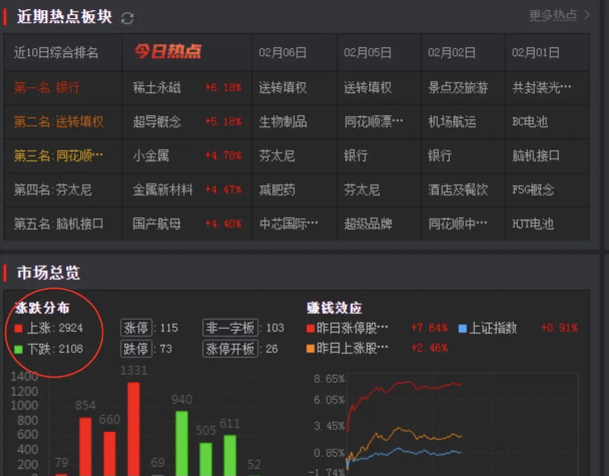Image resolution: width=609 pixels, height=476 pixels.
Task: Open 金属新材料 sector
Action: 163,190
